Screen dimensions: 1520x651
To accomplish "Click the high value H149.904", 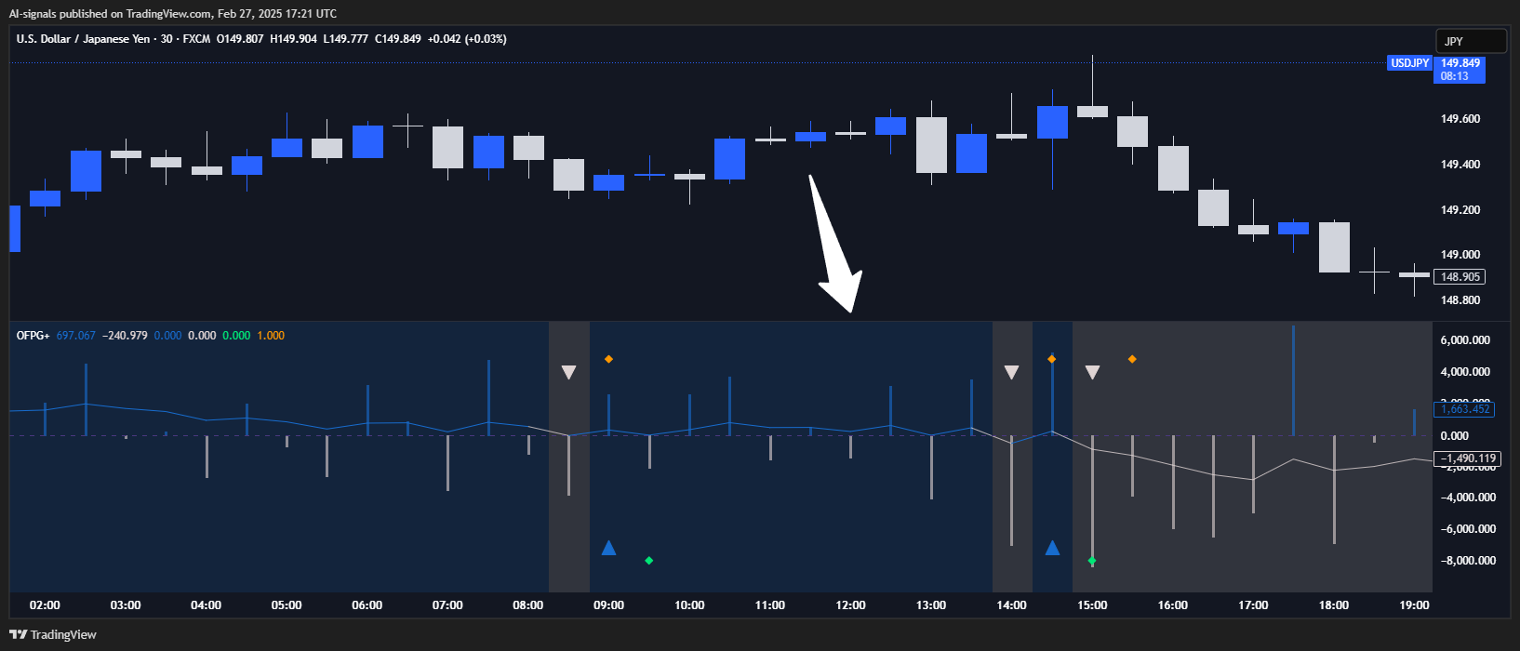I will coord(293,39).
